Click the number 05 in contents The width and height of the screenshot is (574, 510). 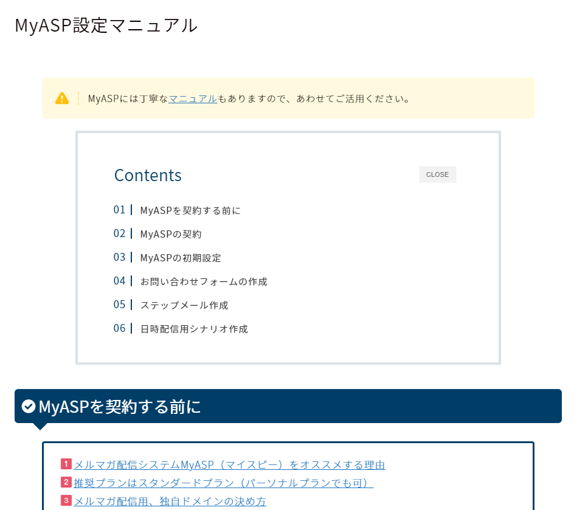pyautogui.click(x=119, y=305)
